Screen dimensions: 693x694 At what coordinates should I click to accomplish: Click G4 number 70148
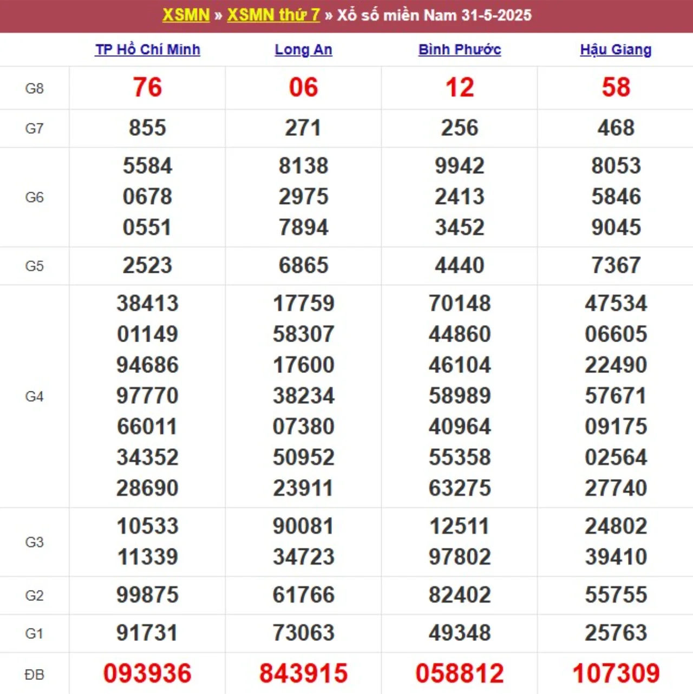(x=460, y=304)
